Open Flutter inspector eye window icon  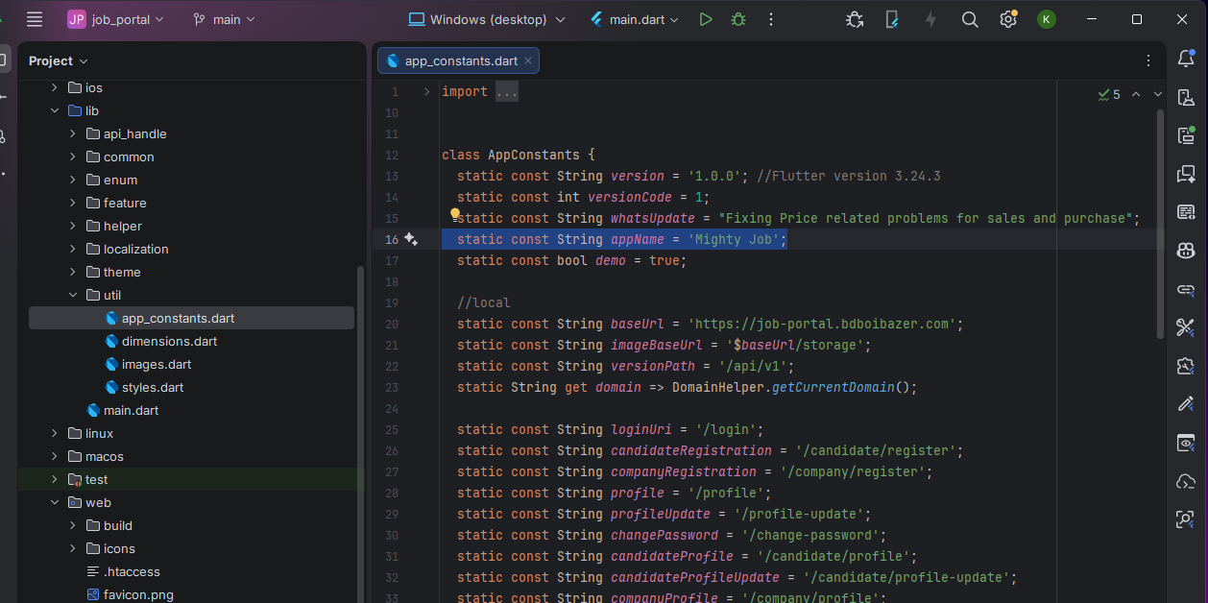tap(1186, 443)
